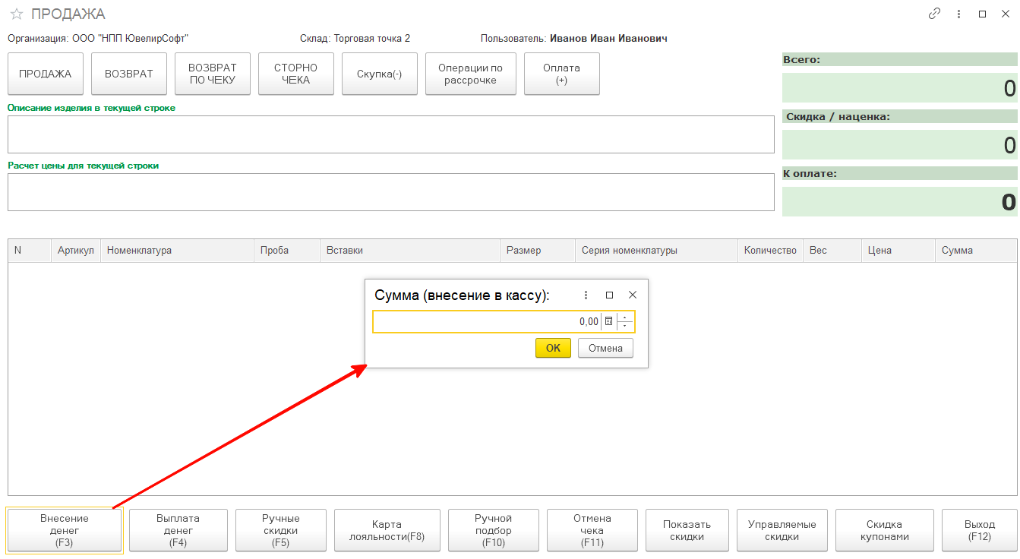Open Ручной подбор (F10)
This screenshot has width=1020, height=559.
[493, 530]
